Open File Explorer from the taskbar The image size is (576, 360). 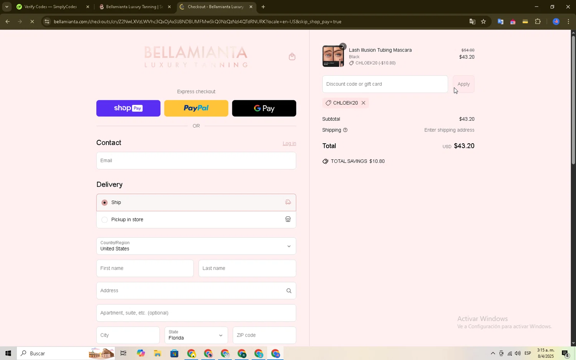(x=157, y=353)
